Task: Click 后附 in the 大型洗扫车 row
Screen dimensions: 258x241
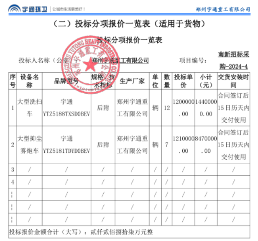Action: [103, 108]
